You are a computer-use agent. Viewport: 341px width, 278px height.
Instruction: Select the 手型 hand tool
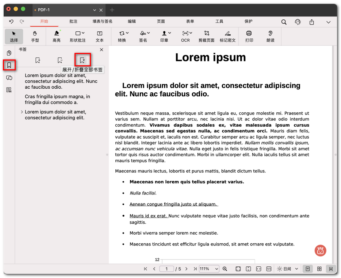[x=35, y=36]
